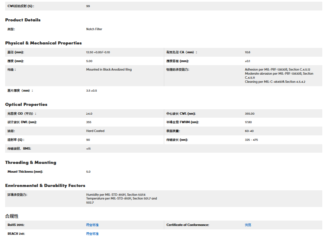Select the Optical Properties section heading
326x247 pixels.
26,104
